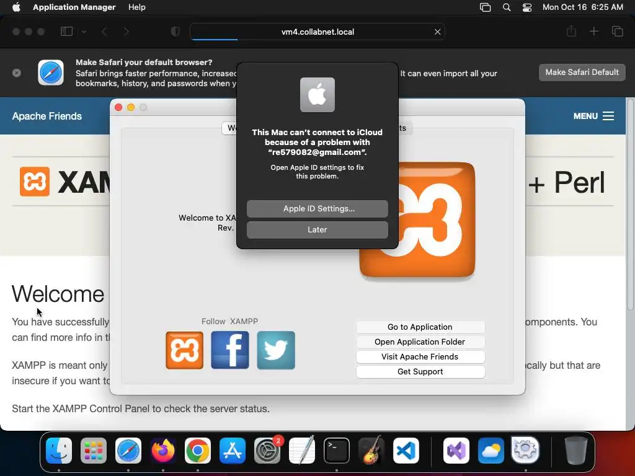The image size is (635, 476).
Task: Click the Safari compass icon in banner
Action: point(51,73)
